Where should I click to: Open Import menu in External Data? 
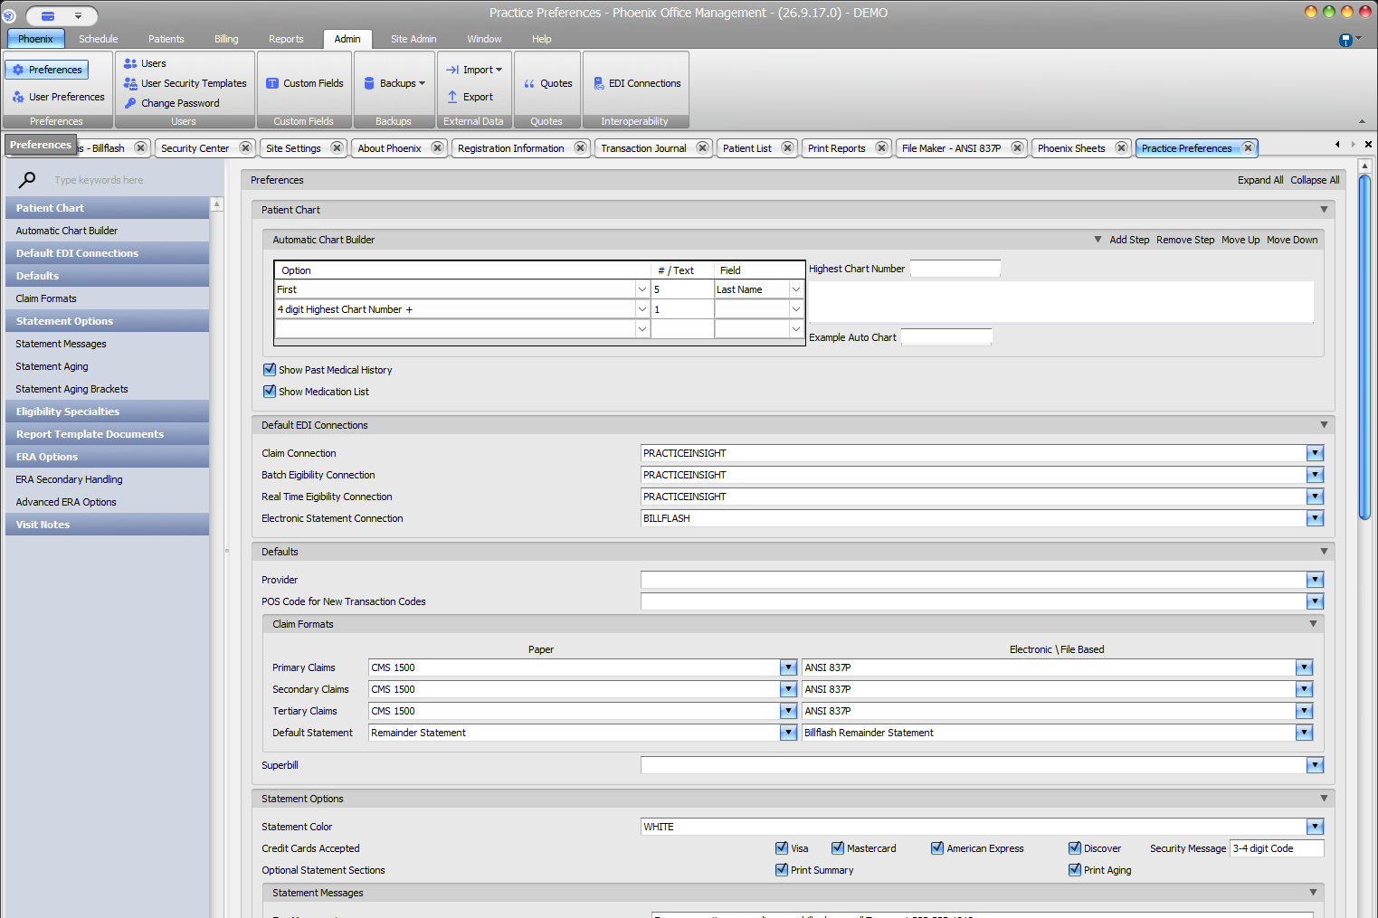point(473,70)
